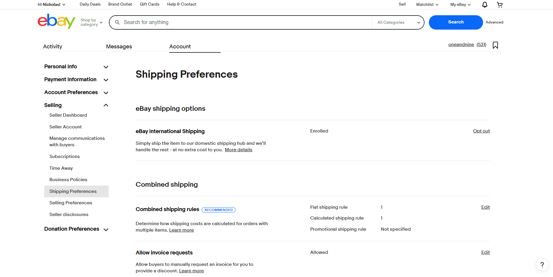Open the Daily Deals menu item
Screen dimensions: 553x277
pos(90,4)
